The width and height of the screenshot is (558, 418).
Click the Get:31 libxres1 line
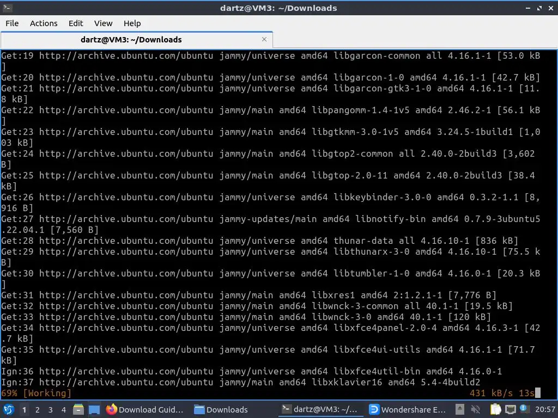pos(248,295)
